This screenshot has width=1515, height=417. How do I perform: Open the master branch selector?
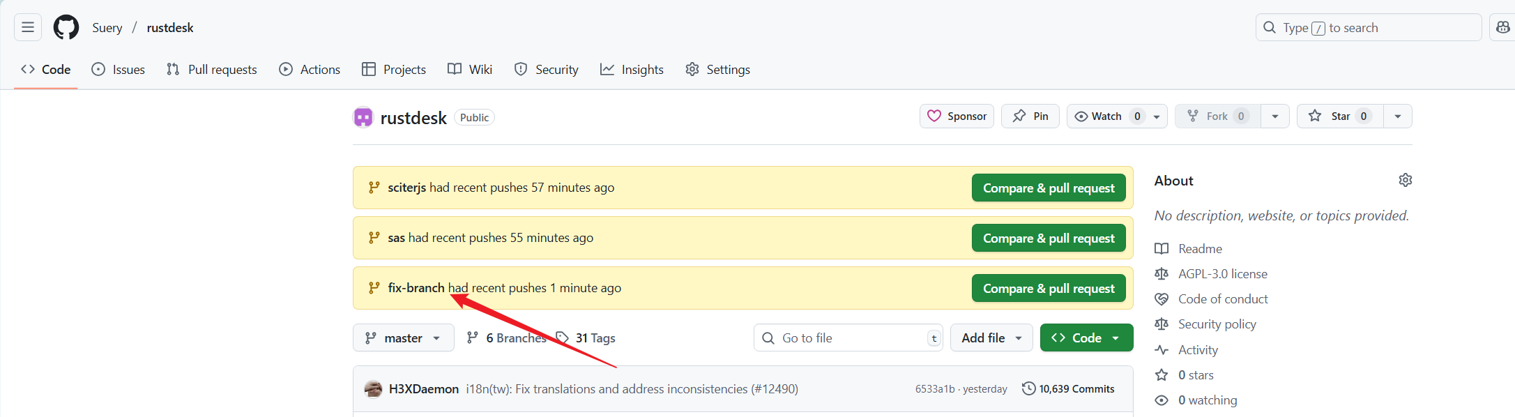pos(403,338)
